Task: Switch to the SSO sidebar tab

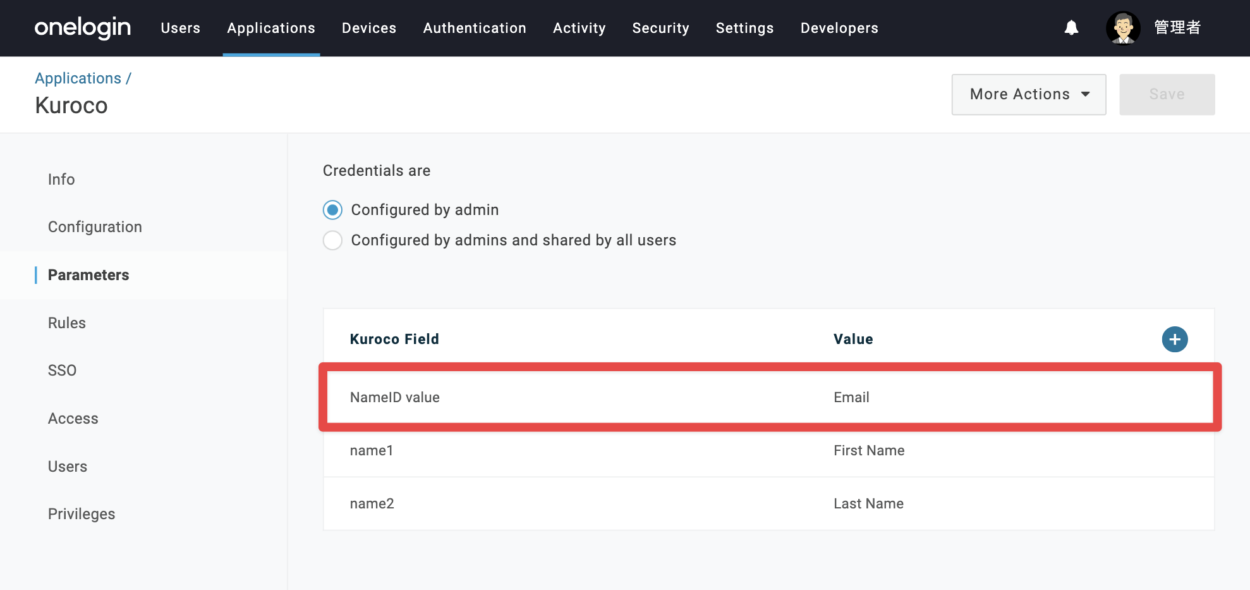Action: tap(62, 371)
